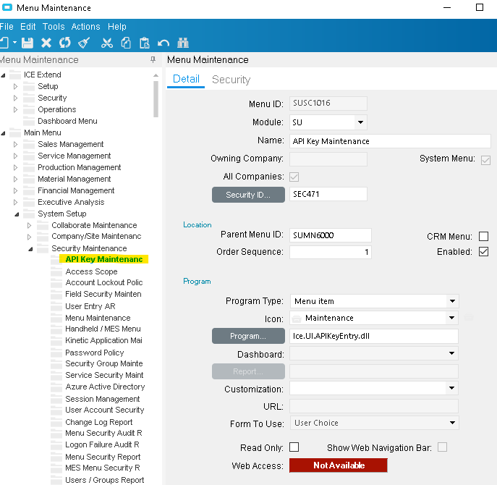Click the Delete (X) toolbar icon
The height and width of the screenshot is (485, 497).
tap(46, 43)
